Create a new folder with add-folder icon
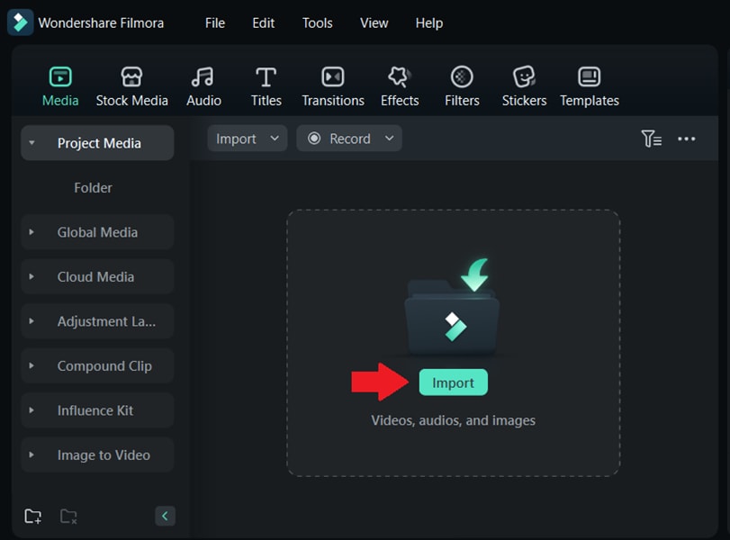Viewport: 730px width, 540px height. point(32,516)
